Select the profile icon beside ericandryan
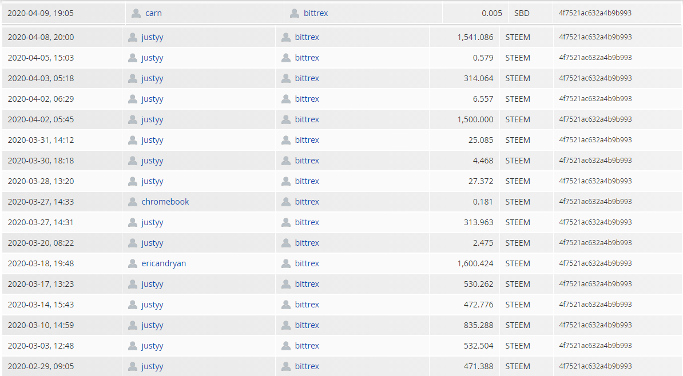This screenshot has height=376, width=683. coord(133,263)
